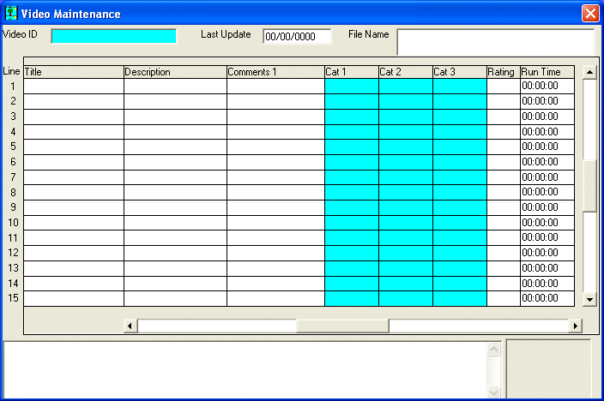Image resolution: width=604 pixels, height=401 pixels.
Task: Click the horizontal scrollbar left arrow
Action: click(130, 326)
